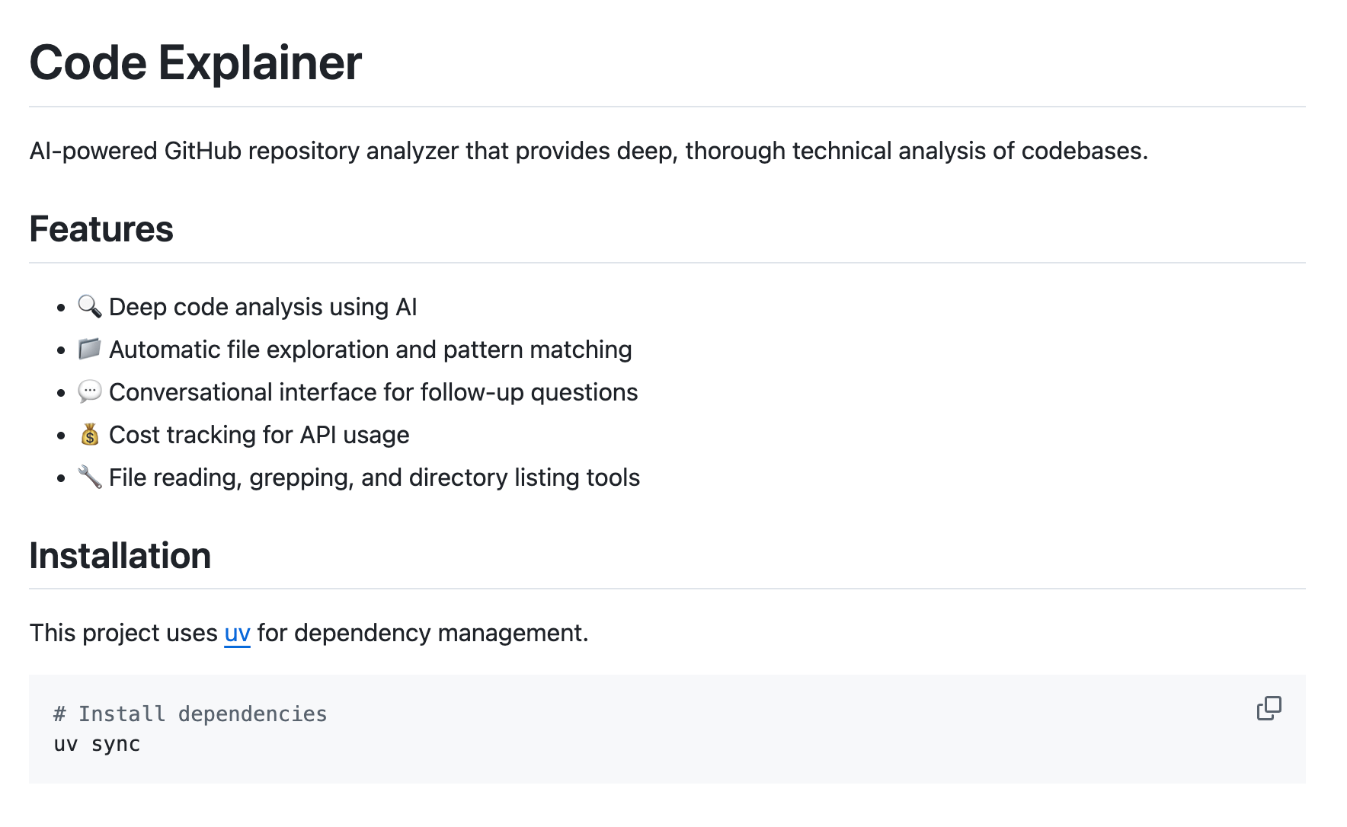Click inside the gray code block area
This screenshot has width=1347, height=827.
pos(667,729)
